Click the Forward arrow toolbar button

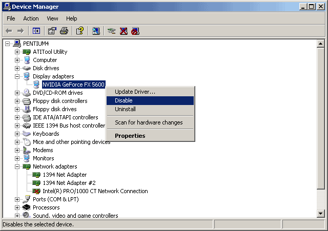(x=20, y=31)
